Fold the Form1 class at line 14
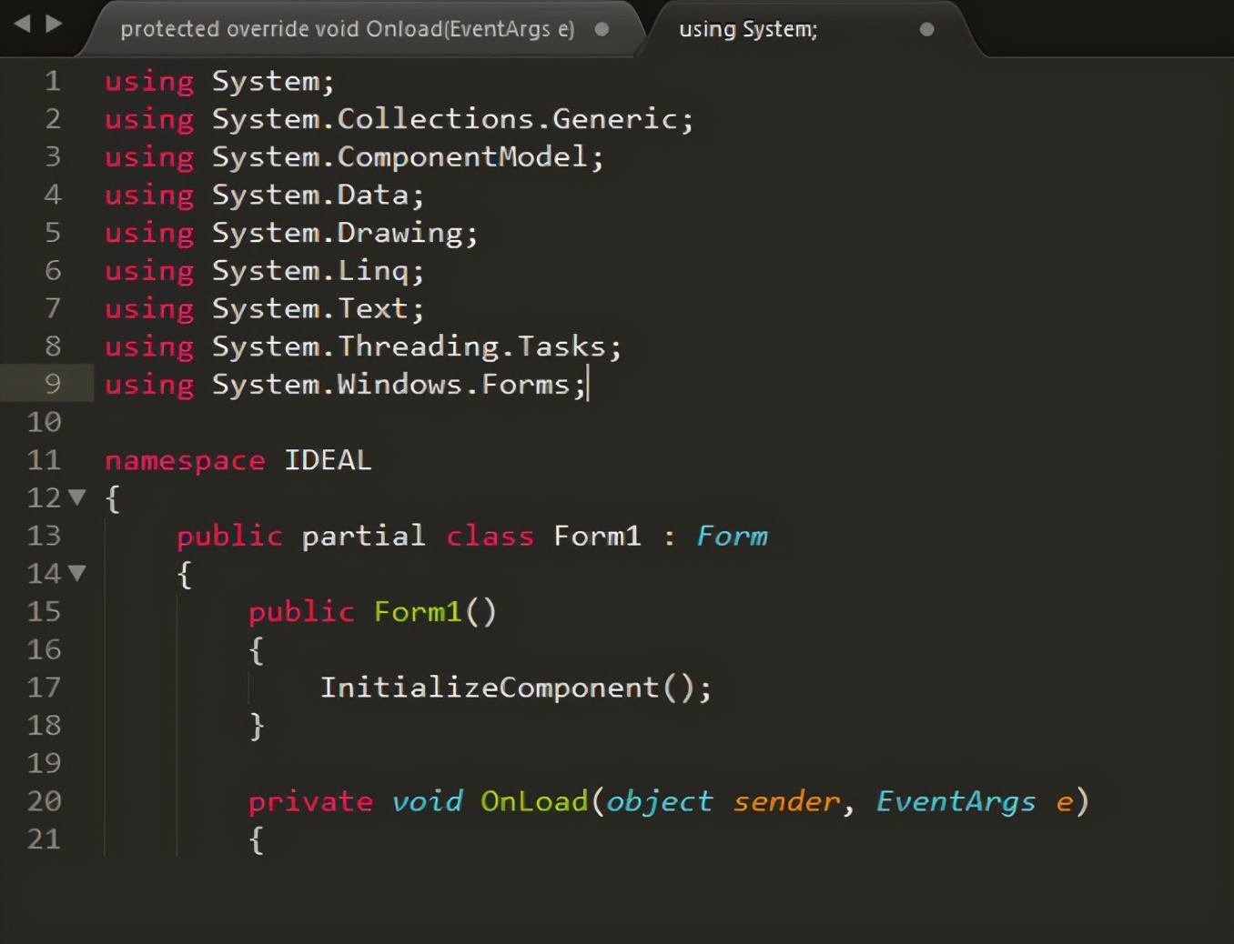1234x944 pixels. [x=77, y=573]
